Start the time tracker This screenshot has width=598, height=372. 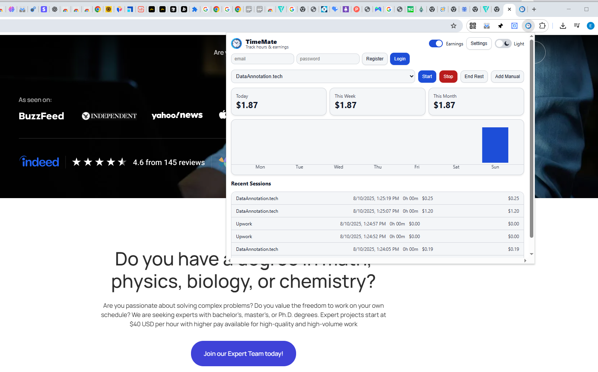427,77
